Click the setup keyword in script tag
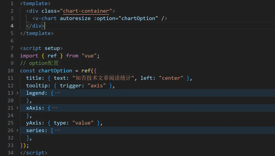 pyautogui.click(x=52, y=48)
